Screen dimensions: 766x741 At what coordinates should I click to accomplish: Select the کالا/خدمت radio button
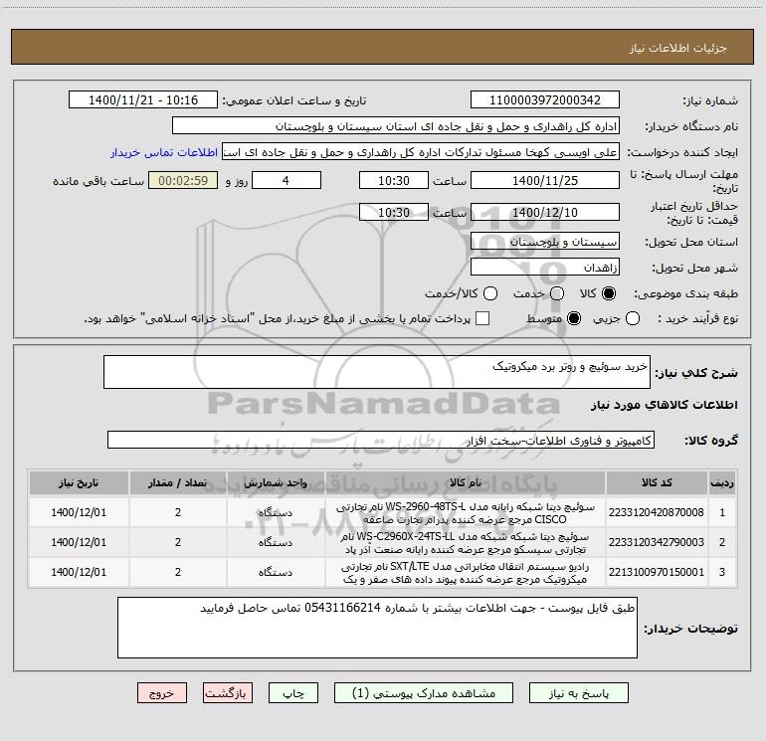490,293
